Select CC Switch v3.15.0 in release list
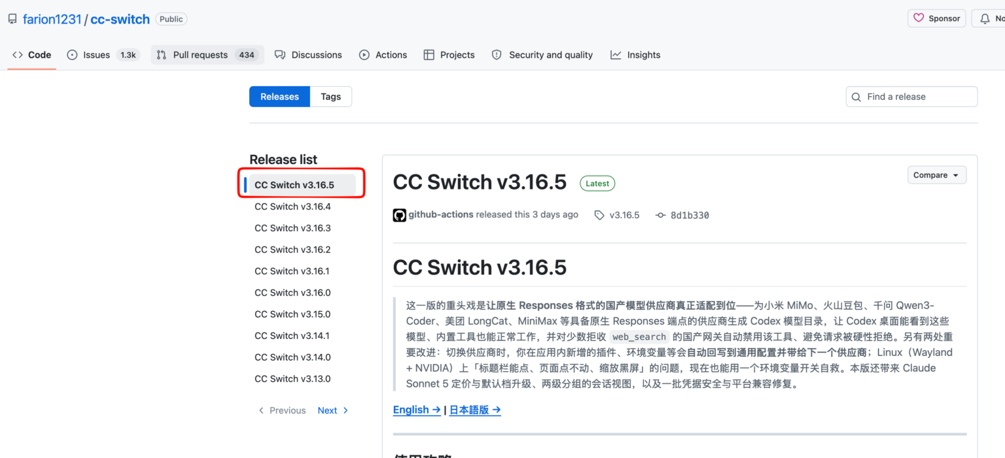The height and width of the screenshot is (458, 1005). 292,314
